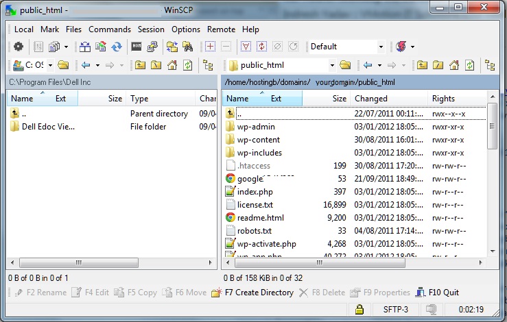Open the Options menu
The width and height of the screenshot is (507, 322).
click(186, 29)
